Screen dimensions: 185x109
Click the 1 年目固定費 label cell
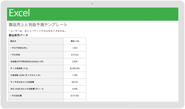(36, 96)
